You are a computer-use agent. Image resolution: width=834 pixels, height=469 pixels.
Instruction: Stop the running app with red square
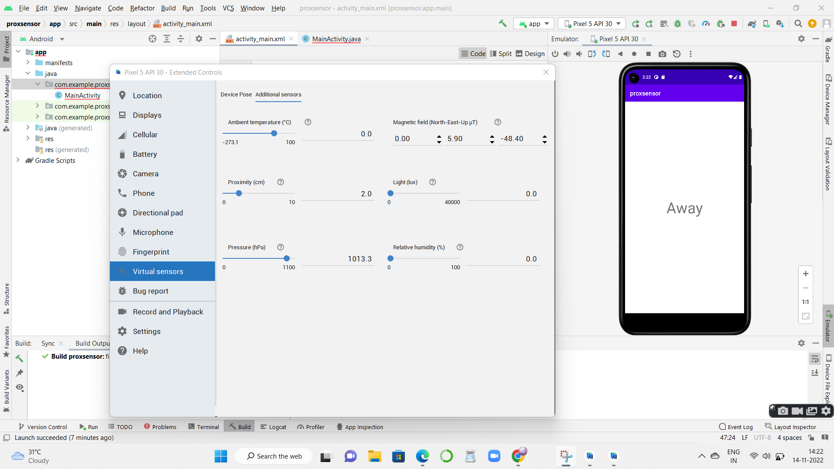tap(734, 24)
